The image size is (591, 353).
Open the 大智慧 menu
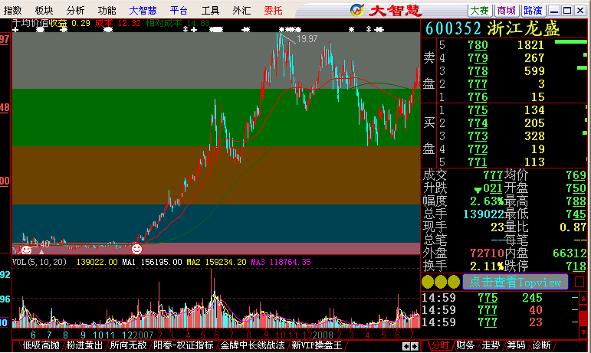(x=143, y=10)
